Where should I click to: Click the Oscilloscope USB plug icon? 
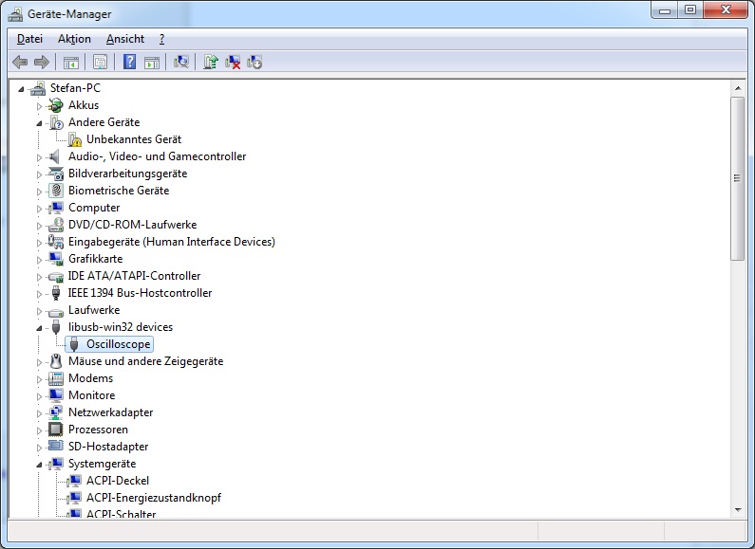click(x=74, y=344)
